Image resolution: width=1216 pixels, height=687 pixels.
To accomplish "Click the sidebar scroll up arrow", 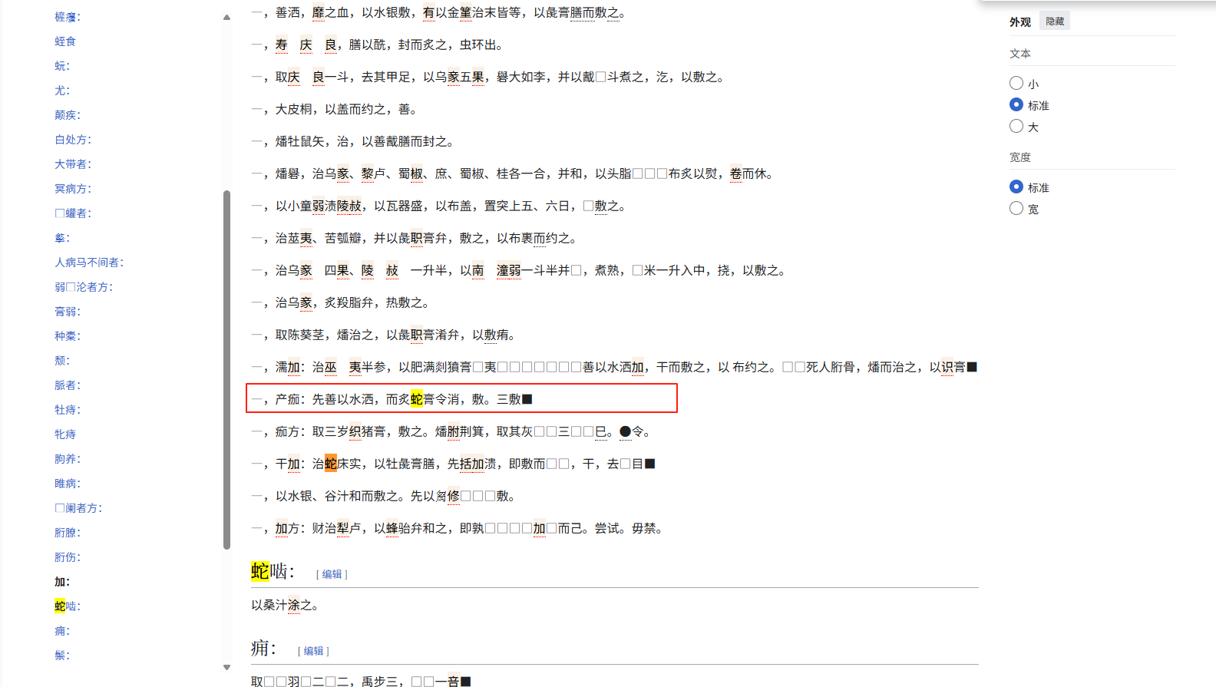I will coord(226,17).
